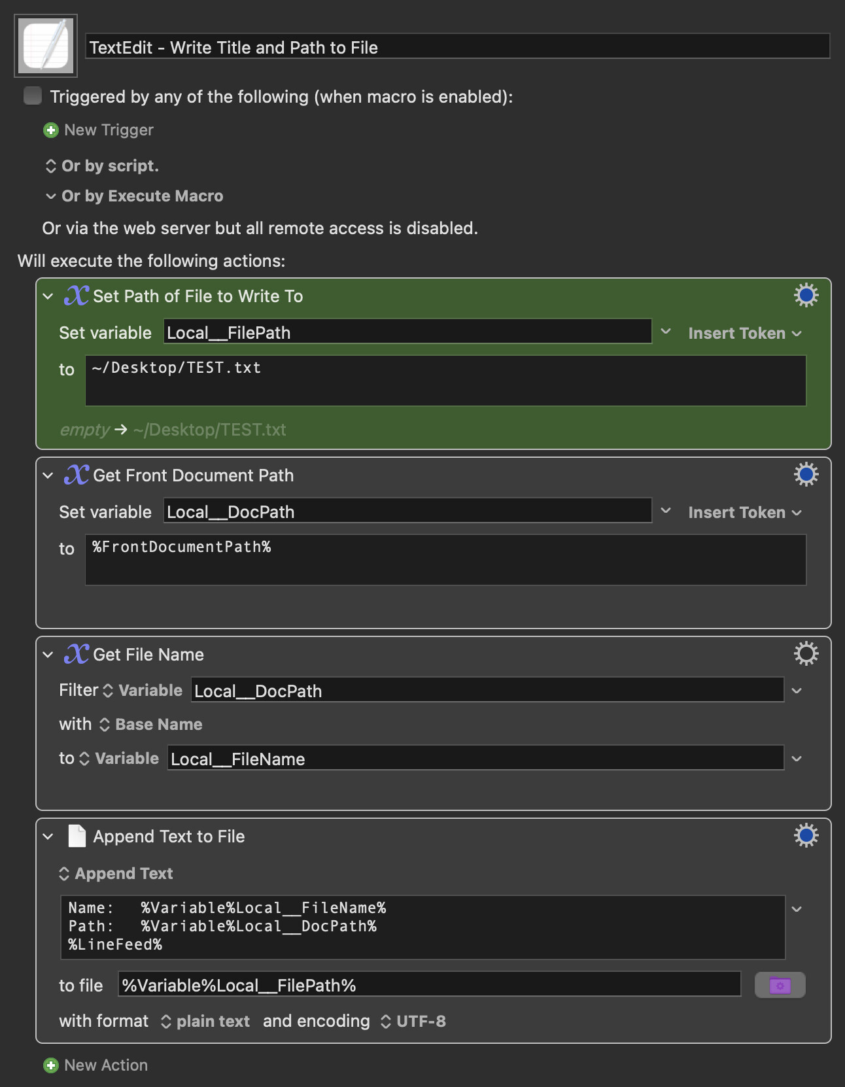Click the Local__FileName destination field
The height and width of the screenshot is (1087, 845).
(475, 759)
